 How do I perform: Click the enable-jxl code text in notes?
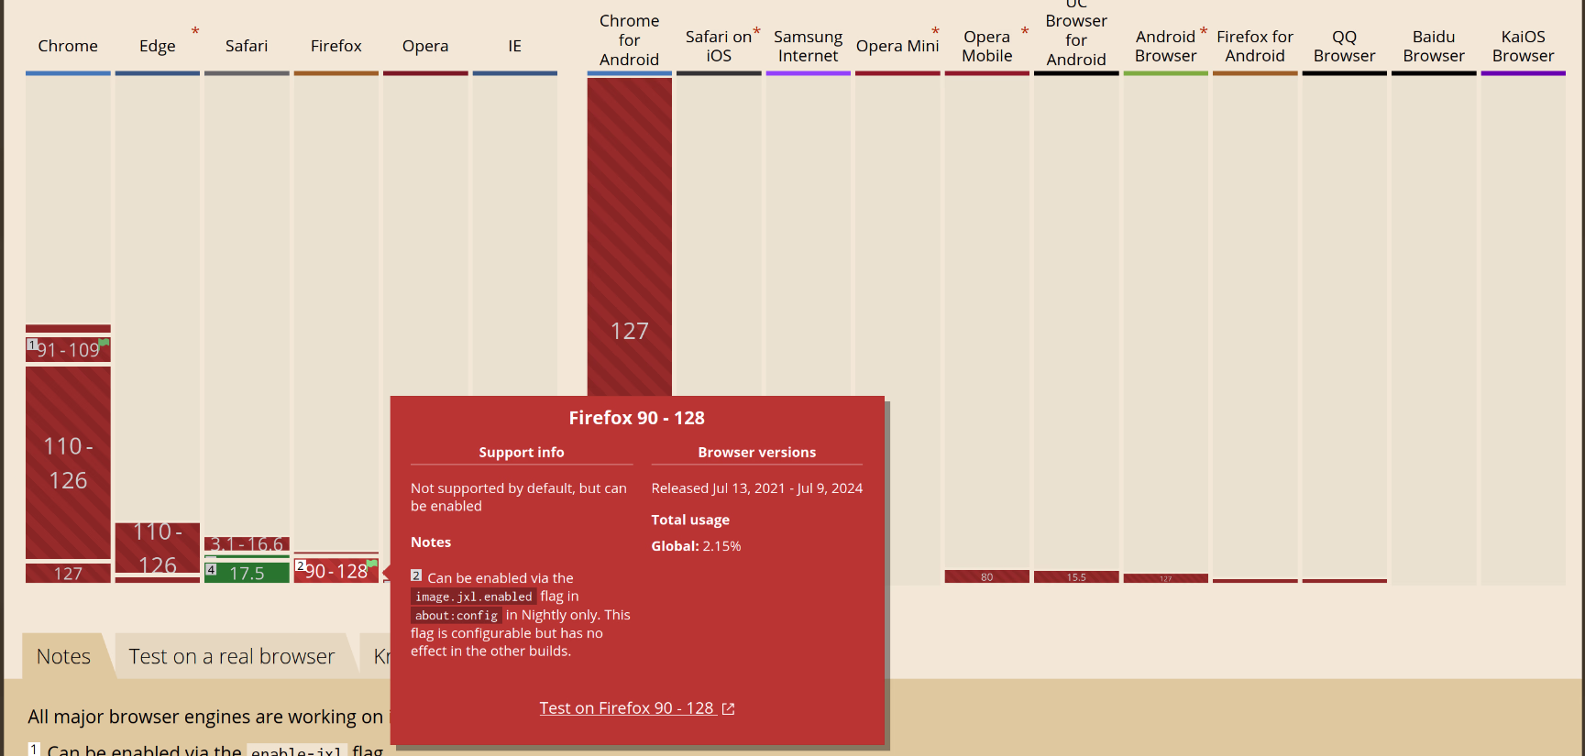tap(297, 751)
